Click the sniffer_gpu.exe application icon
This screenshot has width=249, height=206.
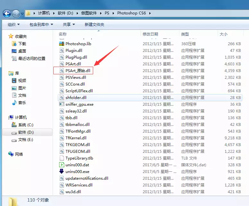pos(62,104)
